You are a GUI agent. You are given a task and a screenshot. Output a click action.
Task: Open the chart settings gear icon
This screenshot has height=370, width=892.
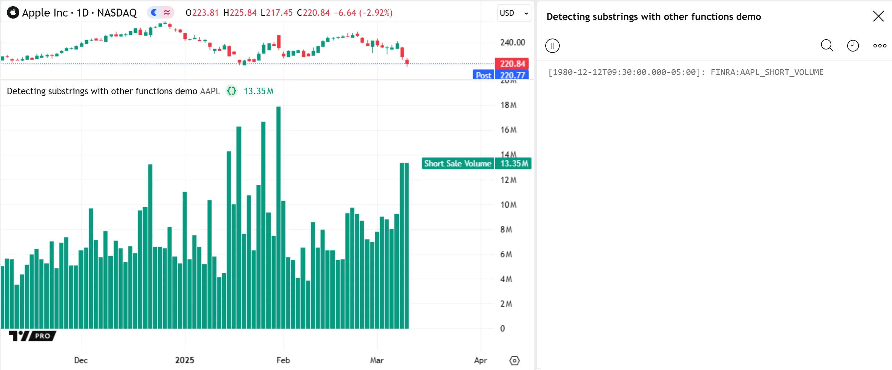tap(514, 360)
